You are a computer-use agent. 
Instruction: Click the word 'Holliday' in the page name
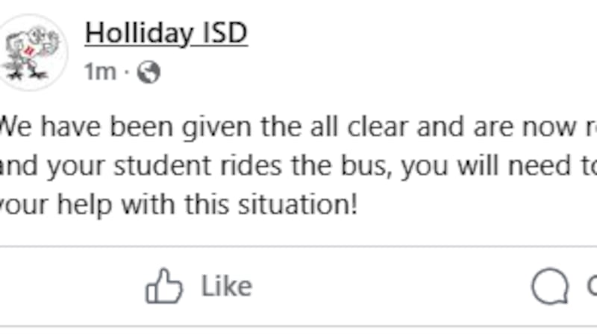[x=137, y=33]
